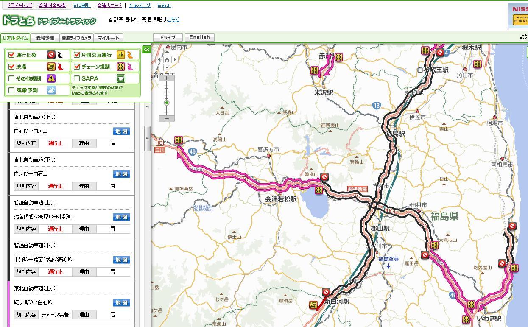Click 地図 button for 小野IC→猪苗代磐梯高原IC

tap(121, 260)
